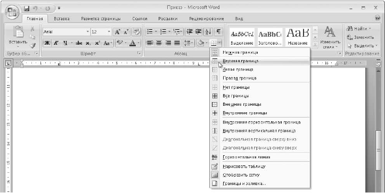Switch to Рассылки ribbon tab

coord(168,19)
